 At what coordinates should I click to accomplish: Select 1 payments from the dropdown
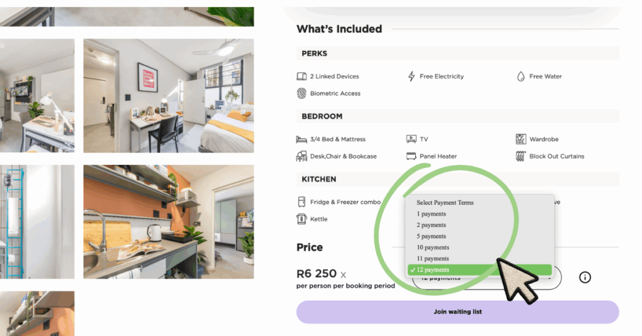click(x=431, y=214)
